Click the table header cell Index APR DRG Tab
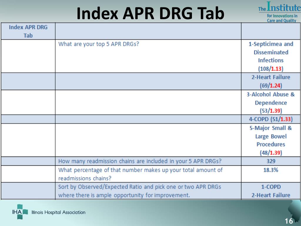 click(28, 31)
